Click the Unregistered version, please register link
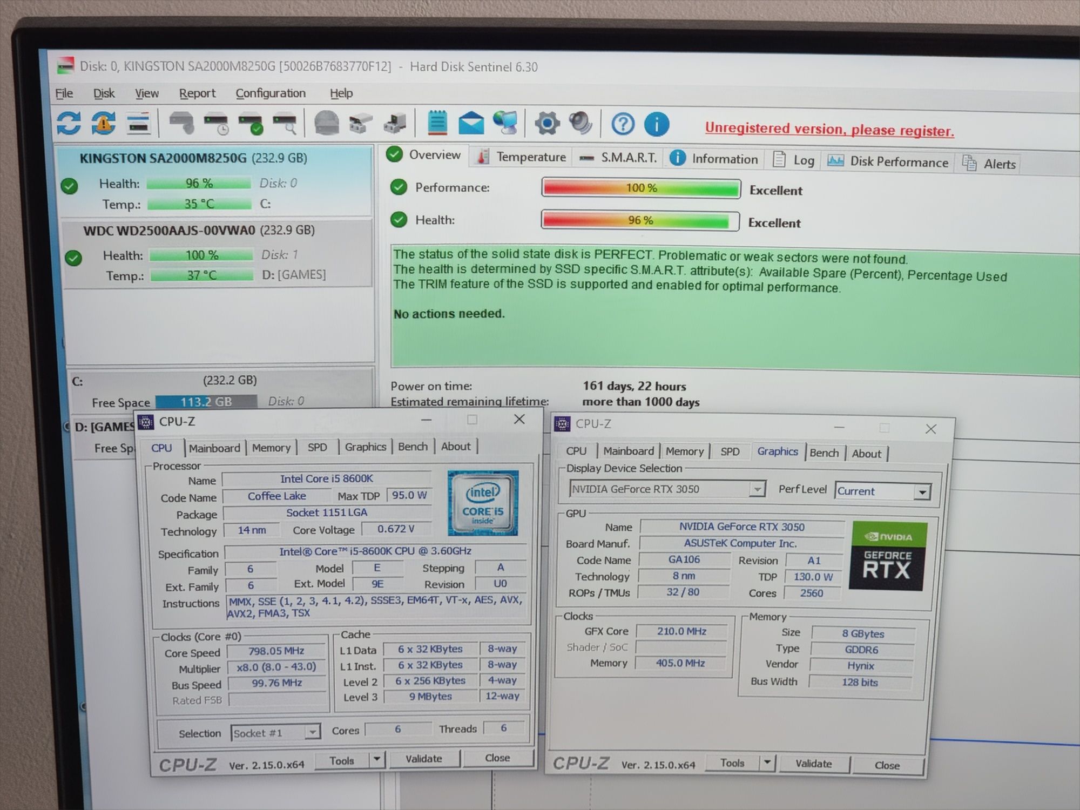1080x810 pixels. [x=829, y=130]
